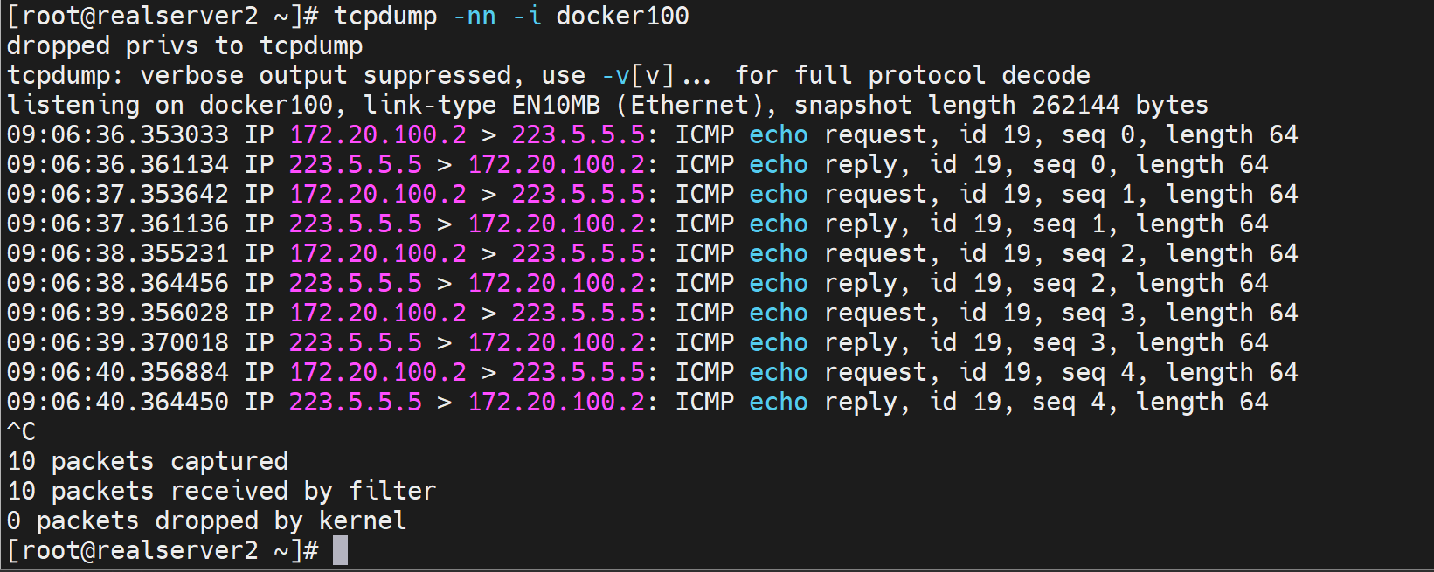The width and height of the screenshot is (1434, 572).
Task: Click the "0 packets dropped by kernel" line
Action: tap(206, 520)
